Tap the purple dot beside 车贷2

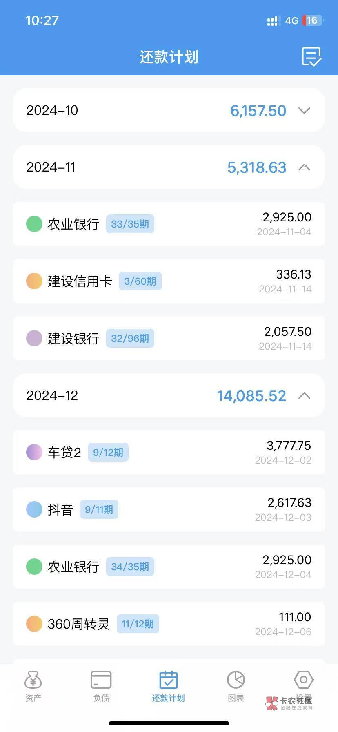point(34,452)
